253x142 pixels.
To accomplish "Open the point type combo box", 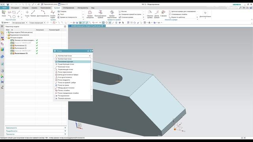I will tap(73, 56).
